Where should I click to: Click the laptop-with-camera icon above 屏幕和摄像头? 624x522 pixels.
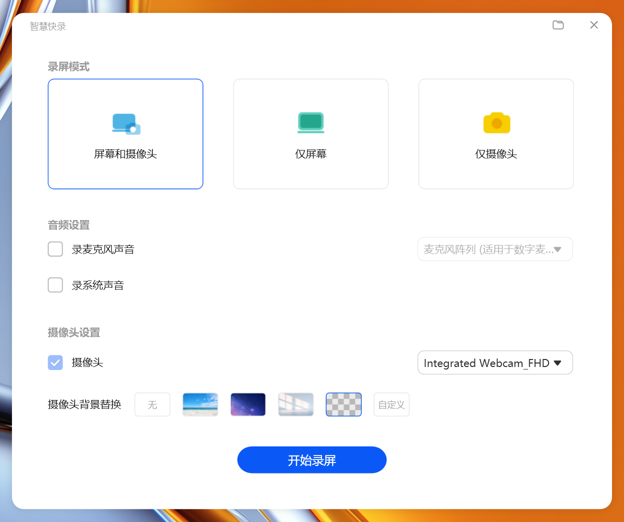click(125, 123)
